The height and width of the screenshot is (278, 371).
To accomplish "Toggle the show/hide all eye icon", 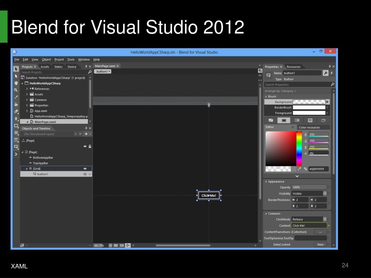I will (x=85, y=146).
